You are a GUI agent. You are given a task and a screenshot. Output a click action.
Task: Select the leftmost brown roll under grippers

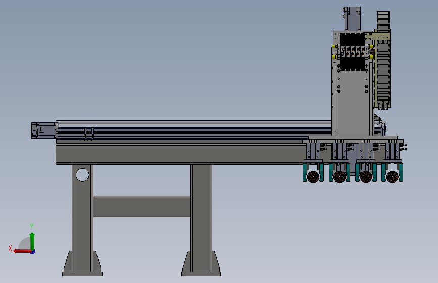click(x=313, y=177)
